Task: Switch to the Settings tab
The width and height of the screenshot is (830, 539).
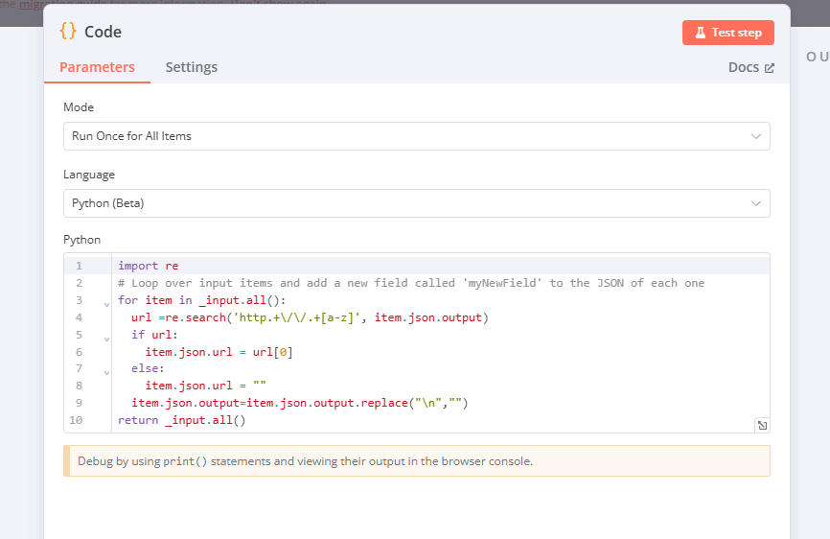Action: point(191,67)
